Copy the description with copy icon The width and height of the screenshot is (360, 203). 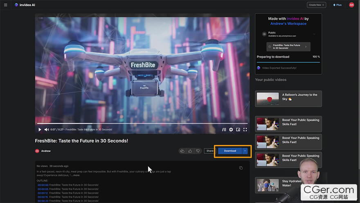(x=241, y=168)
